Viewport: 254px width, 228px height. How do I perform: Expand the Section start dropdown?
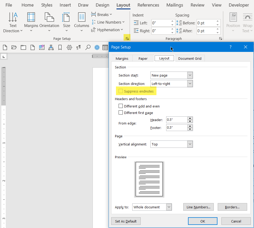coord(190,75)
